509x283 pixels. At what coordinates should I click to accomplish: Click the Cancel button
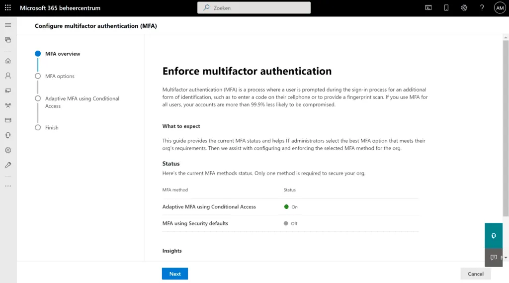[x=476, y=274]
